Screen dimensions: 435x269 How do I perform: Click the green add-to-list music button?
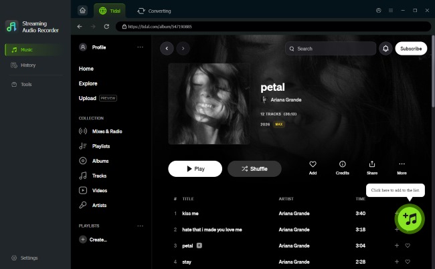click(x=410, y=219)
